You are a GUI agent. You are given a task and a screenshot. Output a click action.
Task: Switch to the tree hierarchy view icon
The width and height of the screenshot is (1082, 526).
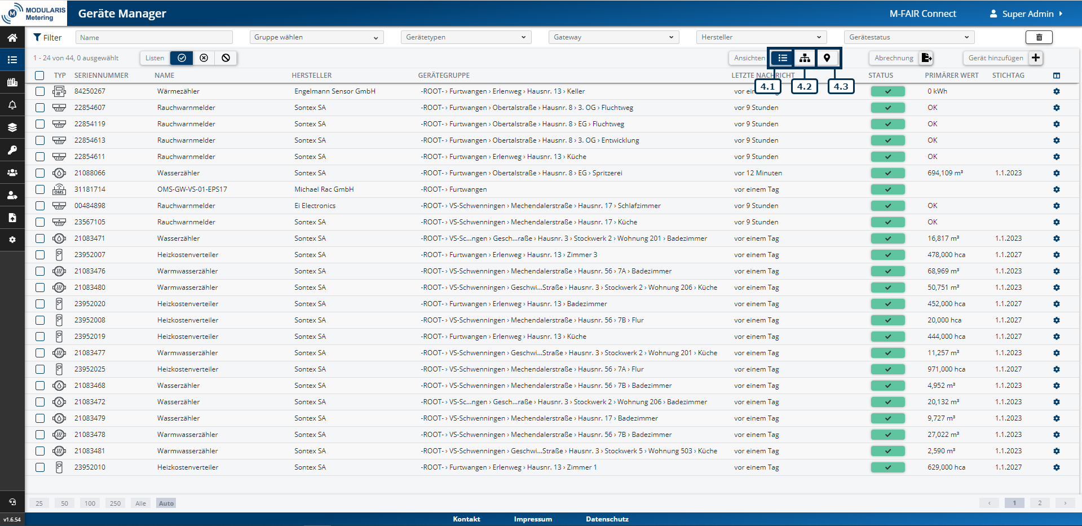(805, 58)
